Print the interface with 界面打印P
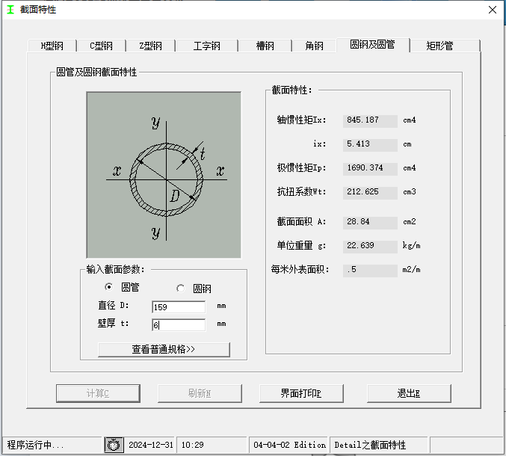This screenshot has width=506, height=456. coord(301,393)
